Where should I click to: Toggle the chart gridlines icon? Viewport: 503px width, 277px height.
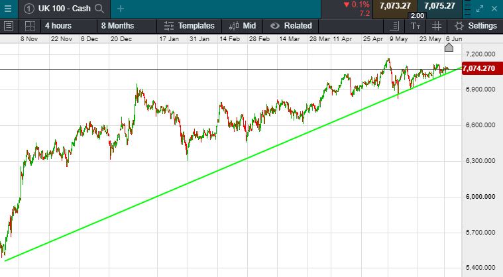[437, 26]
